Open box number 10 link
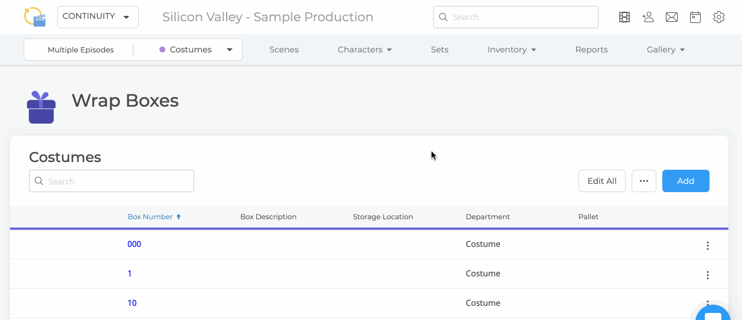This screenshot has height=320, width=742. click(132, 303)
